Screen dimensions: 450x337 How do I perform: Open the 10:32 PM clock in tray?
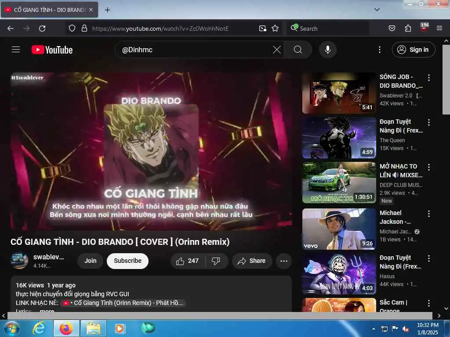click(428, 329)
